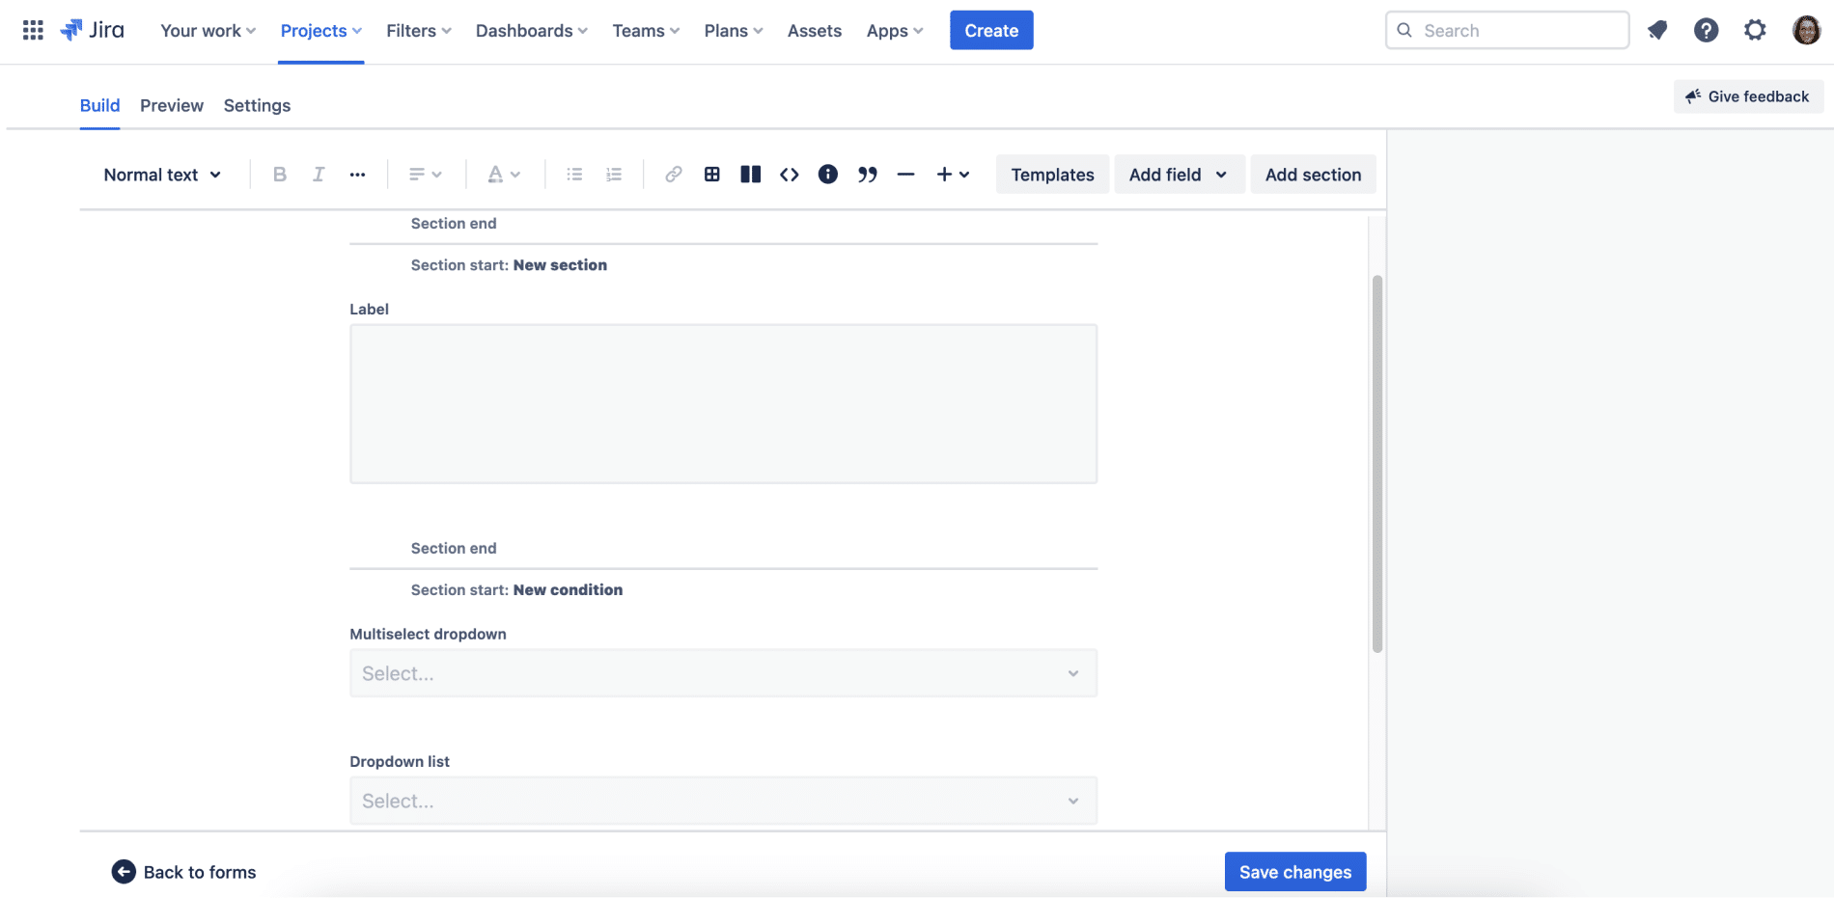The width and height of the screenshot is (1834, 898).
Task: Insert a table
Action: click(712, 175)
